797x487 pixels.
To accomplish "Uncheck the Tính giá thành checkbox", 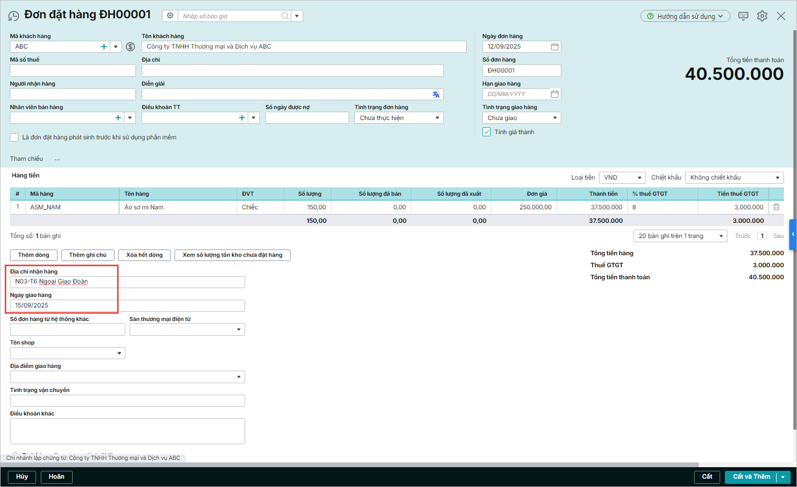I will (x=487, y=132).
